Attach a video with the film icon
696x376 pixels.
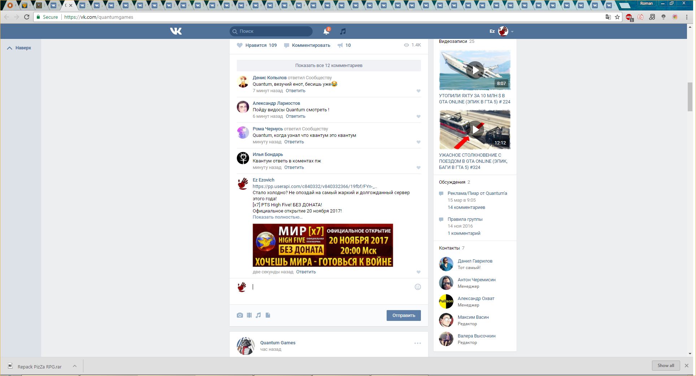pyautogui.click(x=249, y=315)
